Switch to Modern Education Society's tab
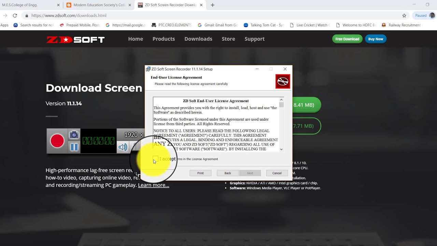The image size is (437, 246). 99,5
